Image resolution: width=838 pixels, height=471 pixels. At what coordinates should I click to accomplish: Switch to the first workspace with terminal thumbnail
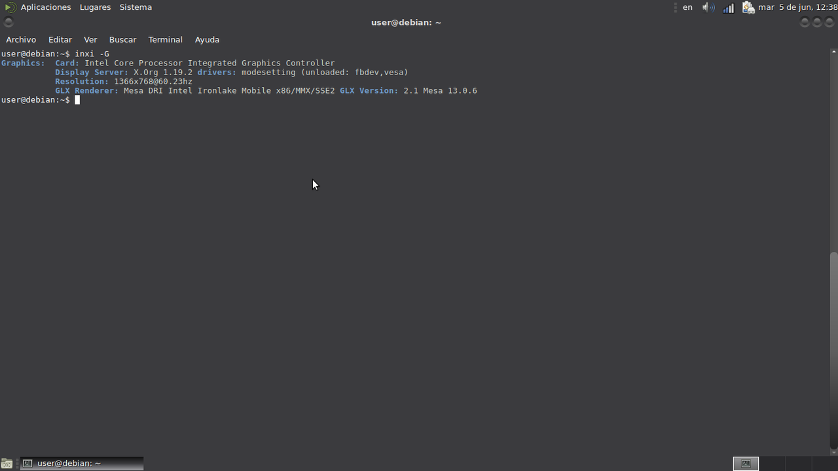pos(746,463)
